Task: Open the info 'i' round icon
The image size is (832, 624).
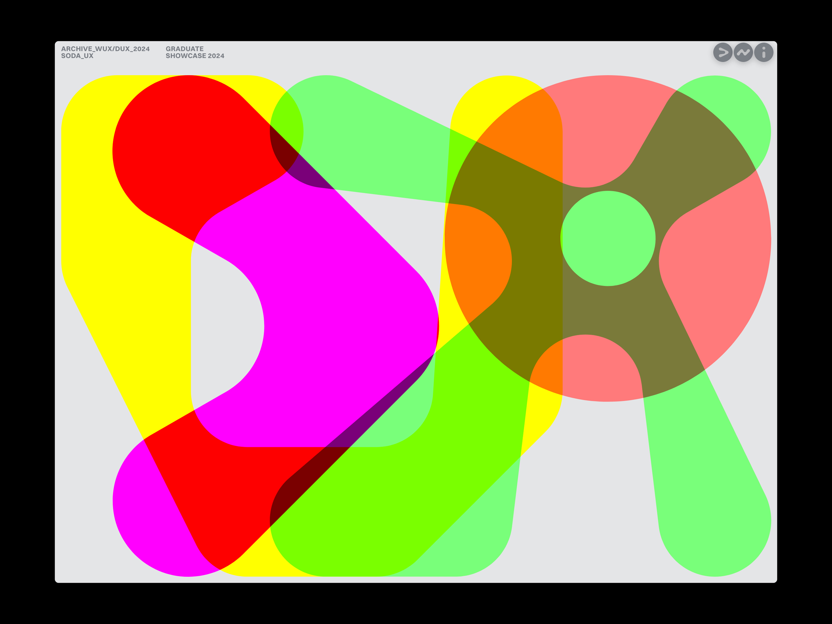Action: tap(764, 52)
